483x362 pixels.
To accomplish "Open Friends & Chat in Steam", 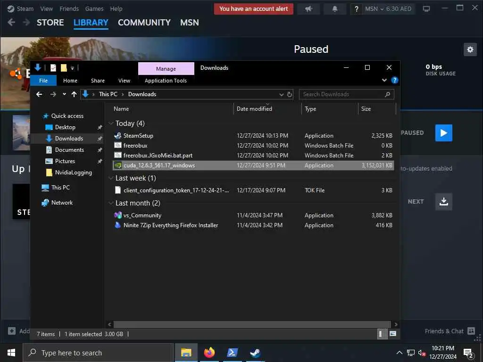I will pyautogui.click(x=450, y=331).
